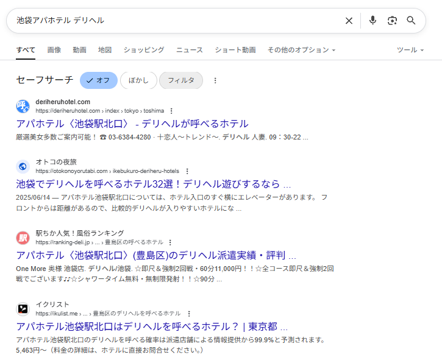
Task: Expand the ツール dropdown
Action: pos(410,50)
